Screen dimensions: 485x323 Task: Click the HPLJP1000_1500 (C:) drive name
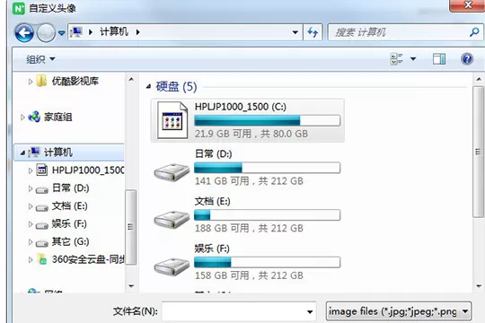(241, 107)
